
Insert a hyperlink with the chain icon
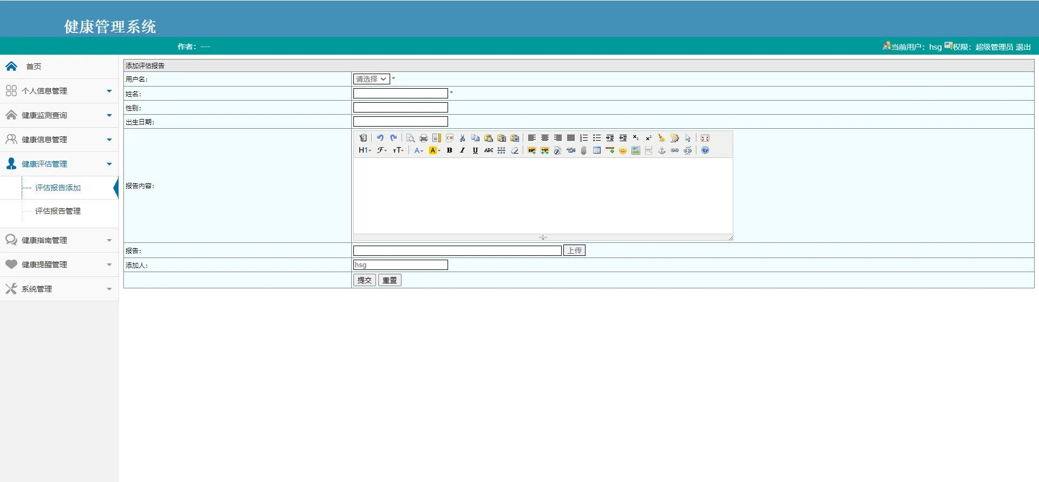[x=675, y=150]
